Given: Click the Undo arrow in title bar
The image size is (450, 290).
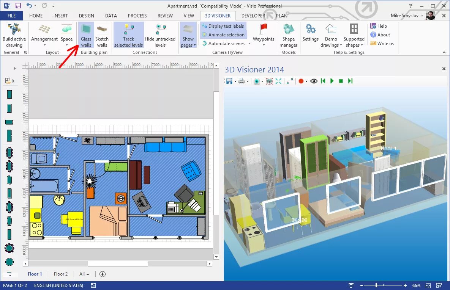Looking at the screenshot, I should [29, 5].
